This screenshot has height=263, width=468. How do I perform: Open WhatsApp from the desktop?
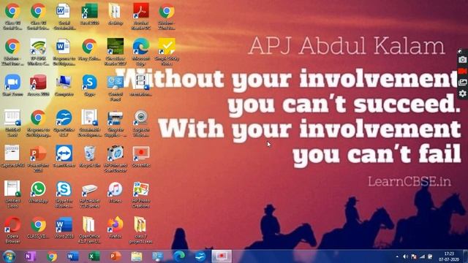38,191
